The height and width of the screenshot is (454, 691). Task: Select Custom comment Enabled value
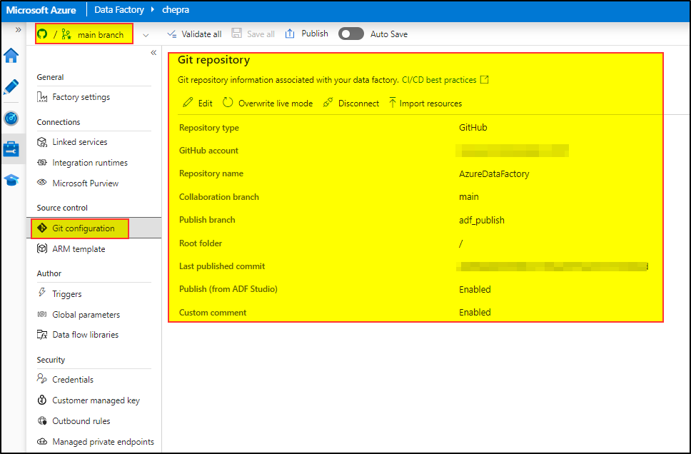475,312
